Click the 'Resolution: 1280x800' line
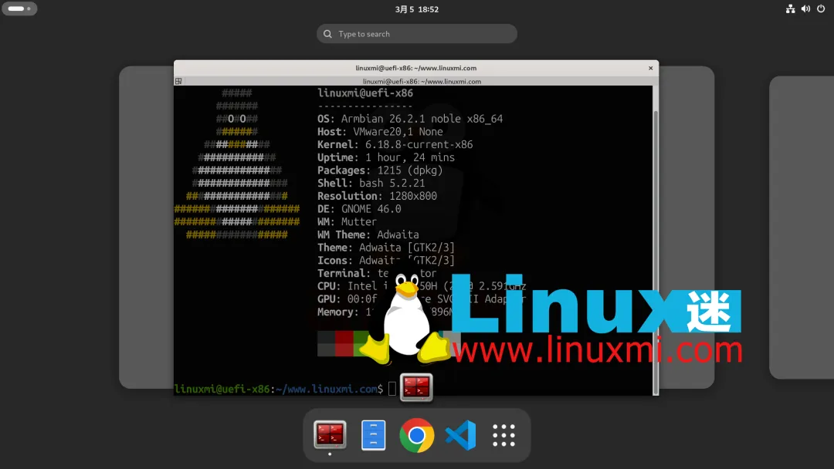The height and width of the screenshot is (469, 834). pyautogui.click(x=377, y=196)
